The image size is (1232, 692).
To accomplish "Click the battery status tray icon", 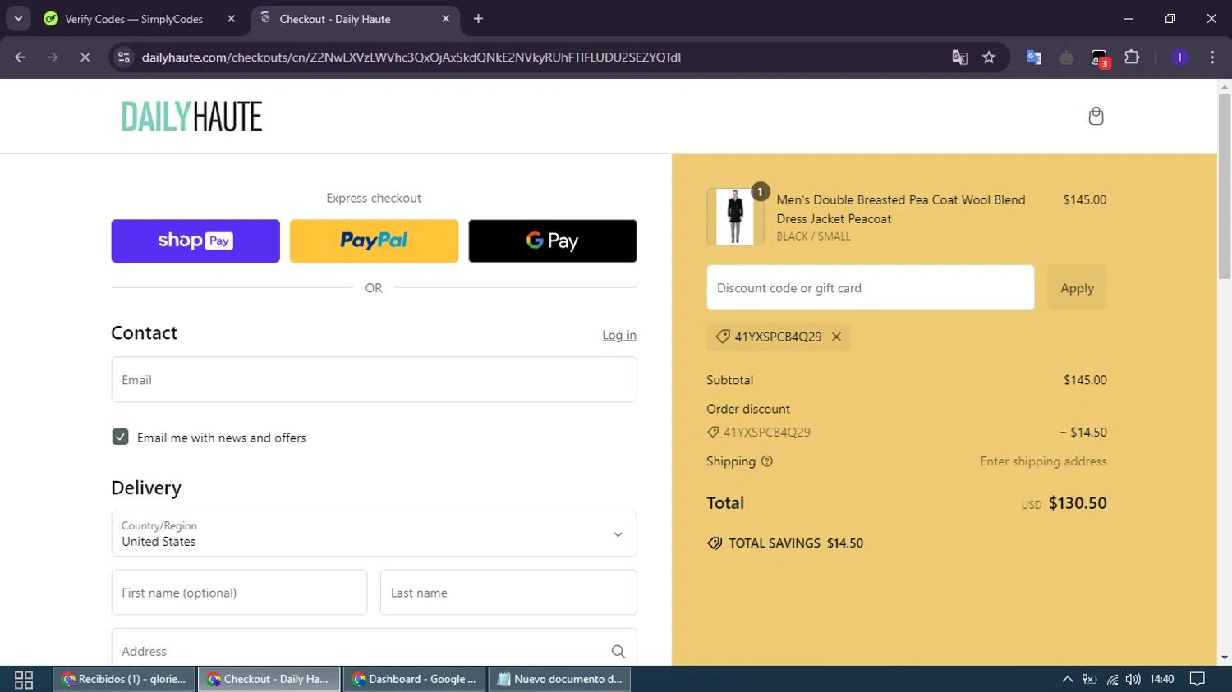I will (1089, 679).
